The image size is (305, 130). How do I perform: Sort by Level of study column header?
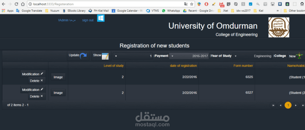point(114,66)
